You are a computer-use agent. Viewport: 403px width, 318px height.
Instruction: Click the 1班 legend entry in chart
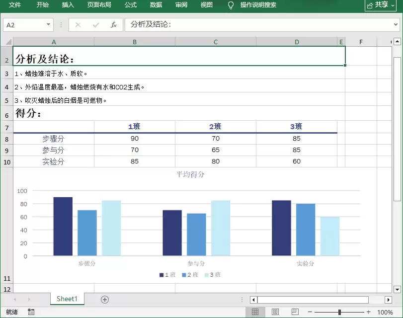point(167,275)
